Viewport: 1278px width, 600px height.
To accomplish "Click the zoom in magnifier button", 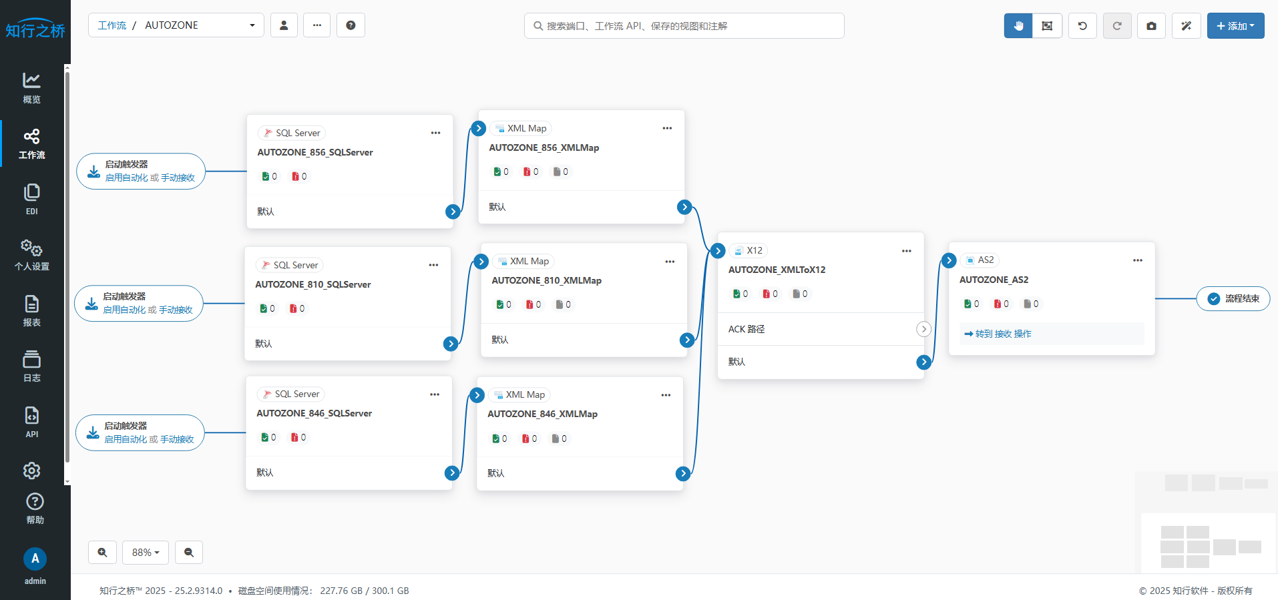I will (102, 553).
